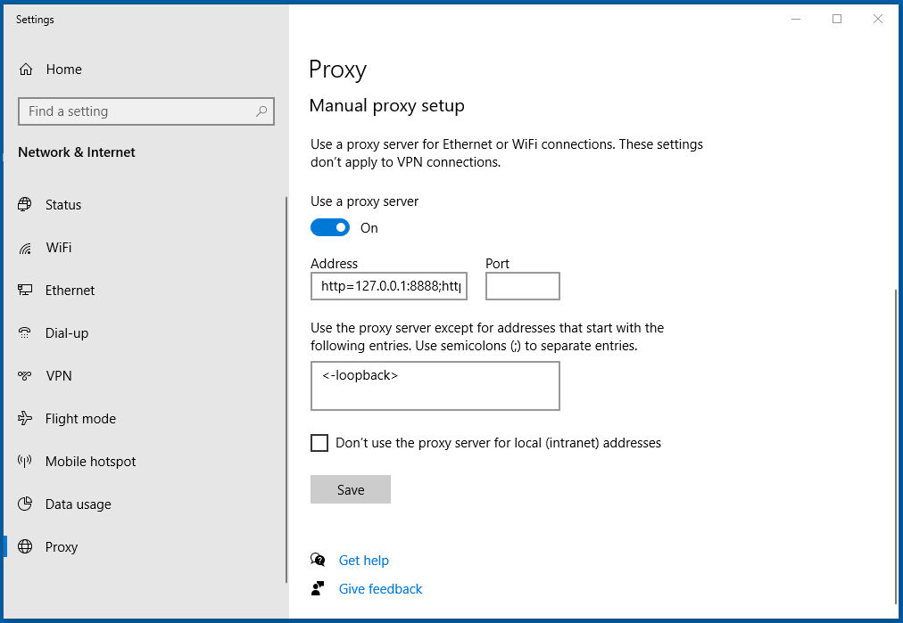
Task: Minimize the Settings window
Action: tap(796, 19)
